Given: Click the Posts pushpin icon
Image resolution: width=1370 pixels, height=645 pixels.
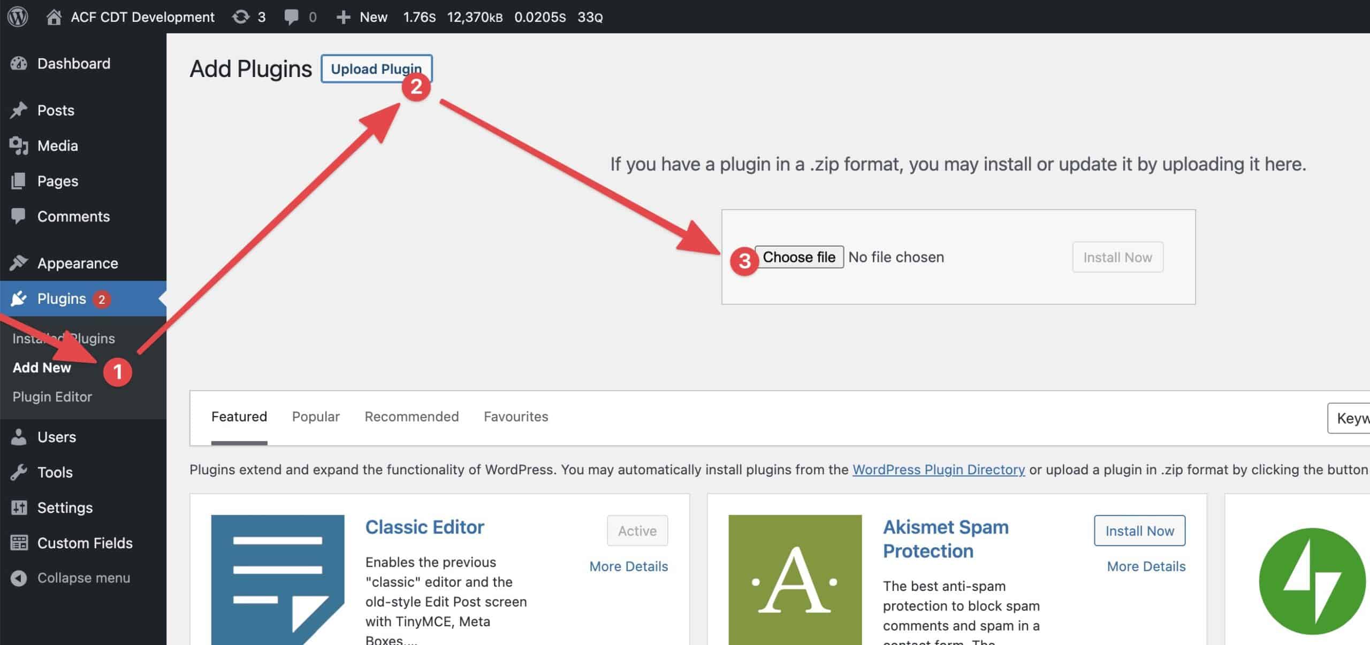Looking at the screenshot, I should point(19,110).
